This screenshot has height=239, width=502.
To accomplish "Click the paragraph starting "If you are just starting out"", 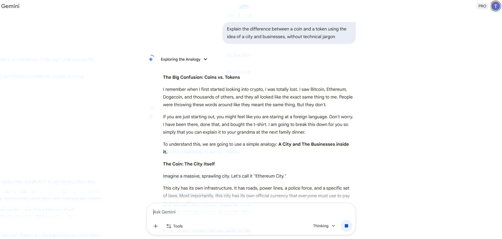I will (x=258, y=125).
